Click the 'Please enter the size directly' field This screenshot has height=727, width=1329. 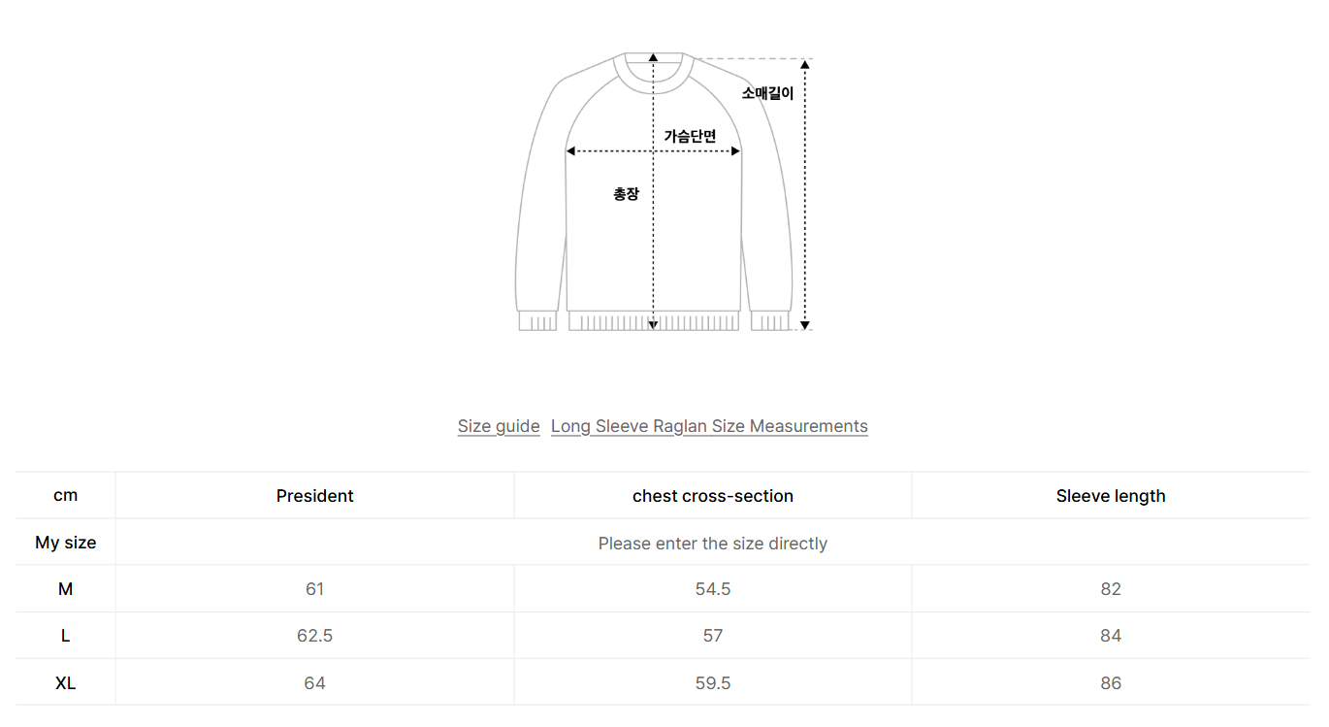click(712, 544)
